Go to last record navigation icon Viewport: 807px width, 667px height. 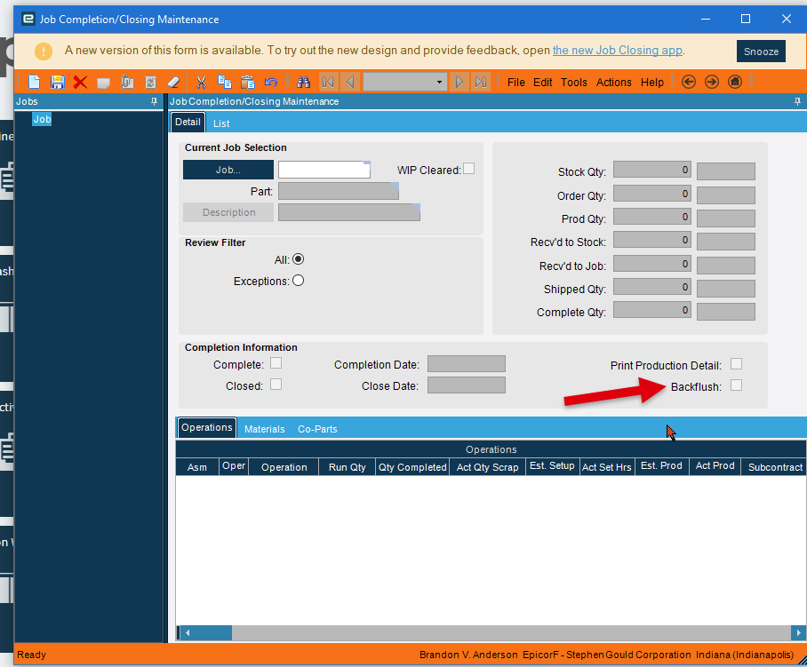coord(481,83)
